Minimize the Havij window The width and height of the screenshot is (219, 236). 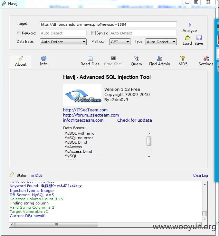187,2
